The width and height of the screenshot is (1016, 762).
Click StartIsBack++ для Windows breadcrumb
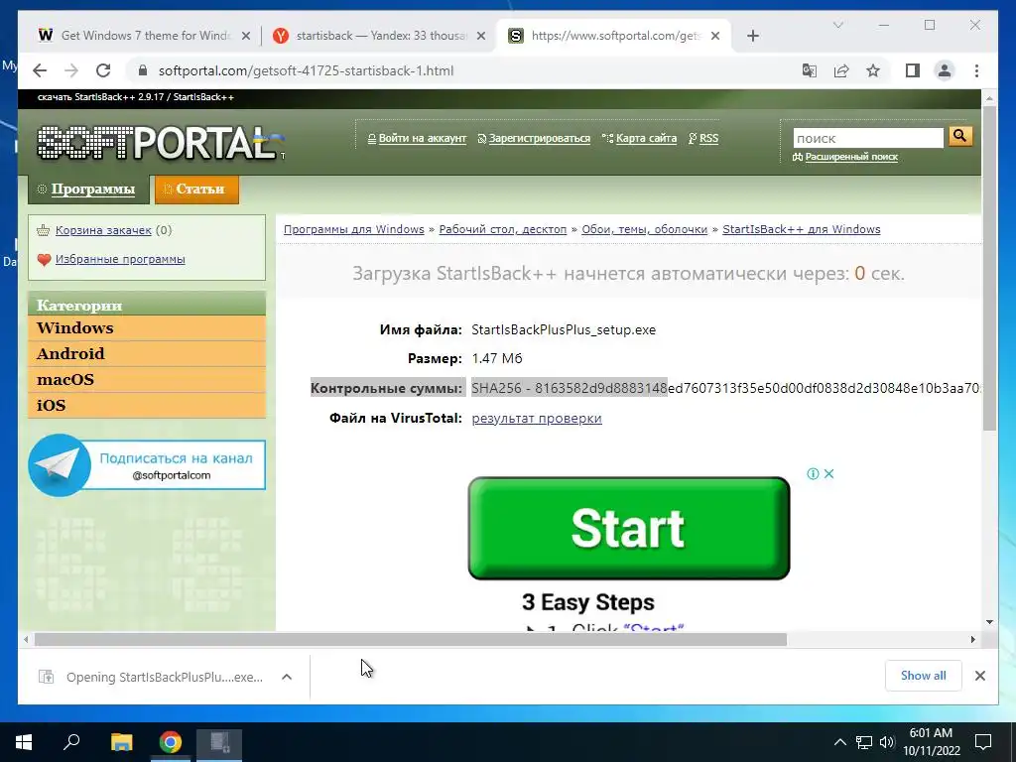pos(802,229)
